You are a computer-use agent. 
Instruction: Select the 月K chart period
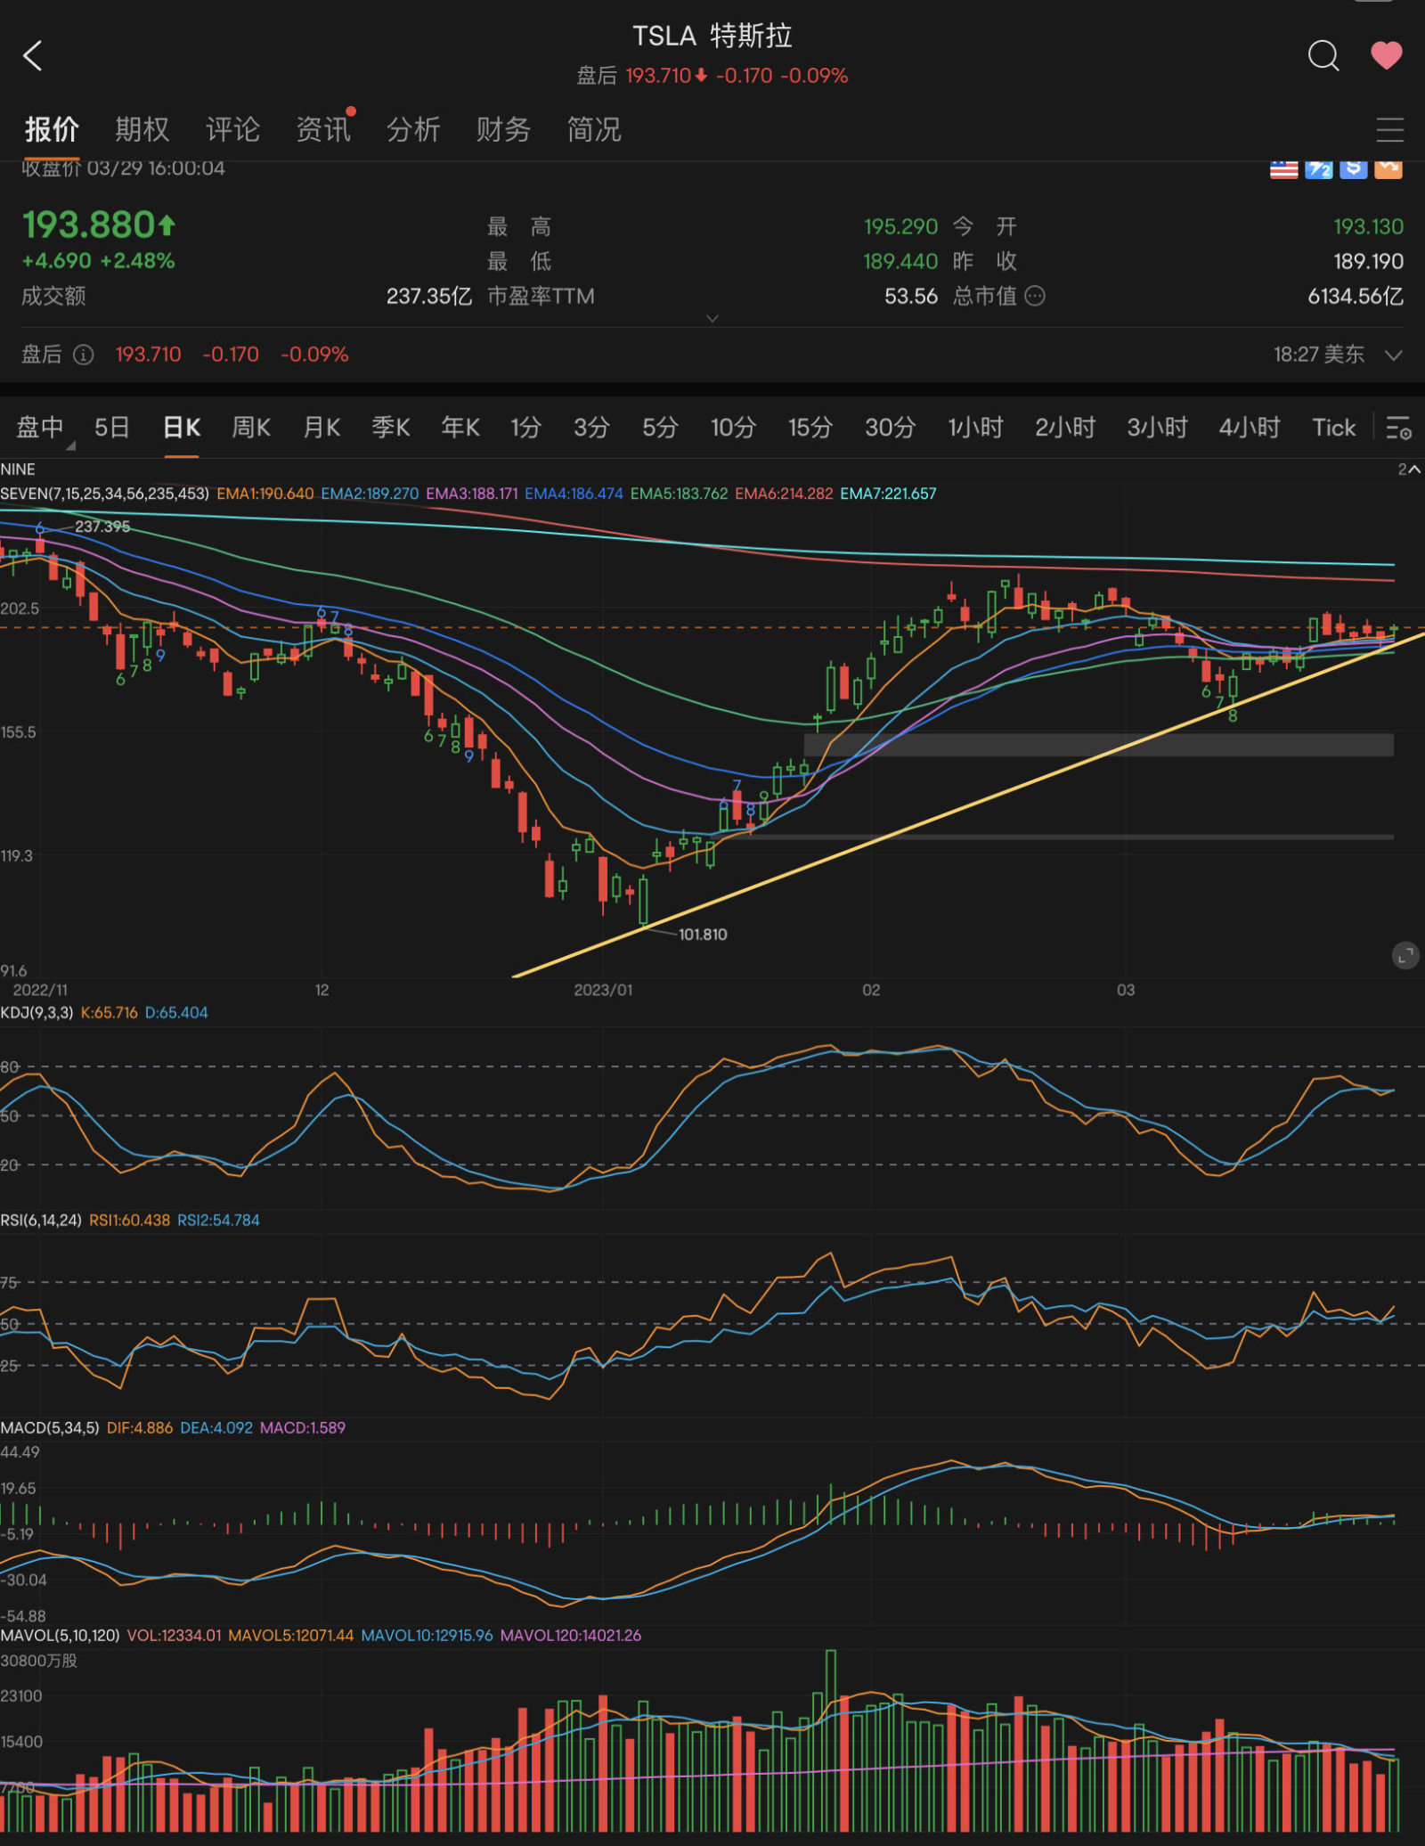tap(322, 428)
